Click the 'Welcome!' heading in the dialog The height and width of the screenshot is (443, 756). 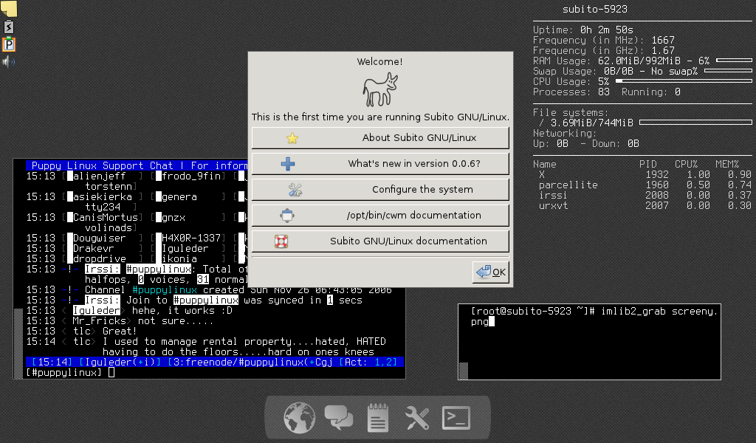point(380,62)
